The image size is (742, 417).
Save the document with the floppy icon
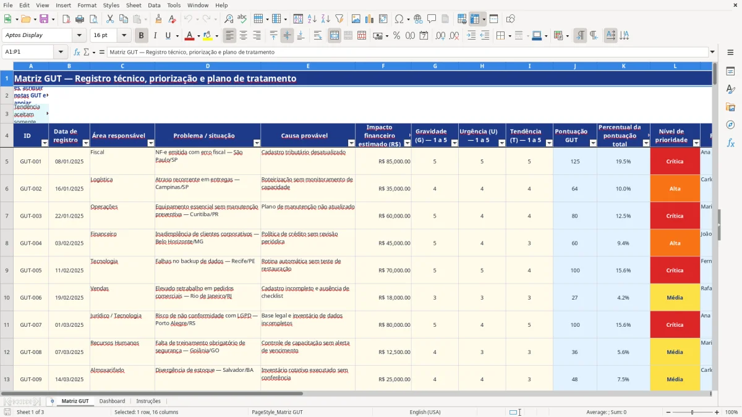click(x=43, y=19)
